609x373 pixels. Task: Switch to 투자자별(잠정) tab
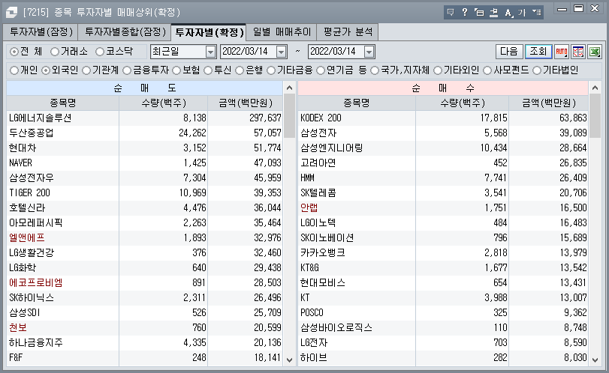point(41,32)
